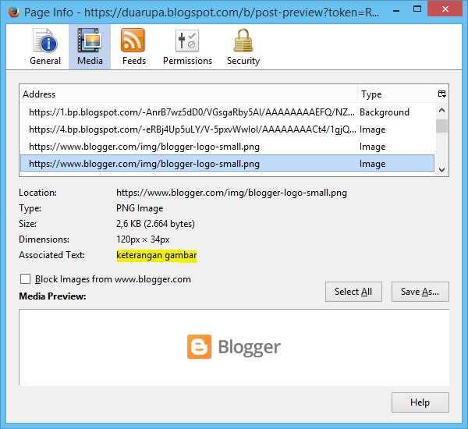Click the media list scrollbar thumb

pos(441,126)
